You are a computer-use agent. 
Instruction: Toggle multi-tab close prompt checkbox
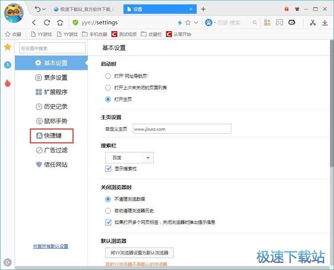coord(108,222)
